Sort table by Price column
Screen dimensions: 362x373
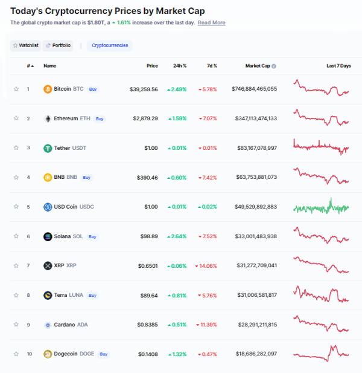click(x=152, y=66)
